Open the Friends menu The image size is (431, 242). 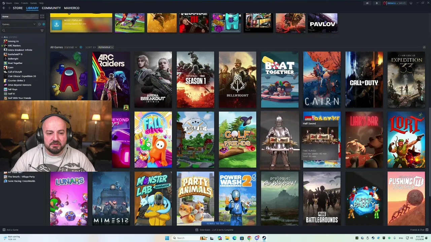pos(24,3)
